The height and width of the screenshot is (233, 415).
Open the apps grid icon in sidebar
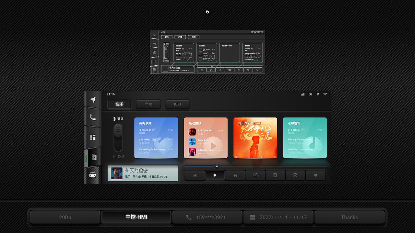point(93,137)
